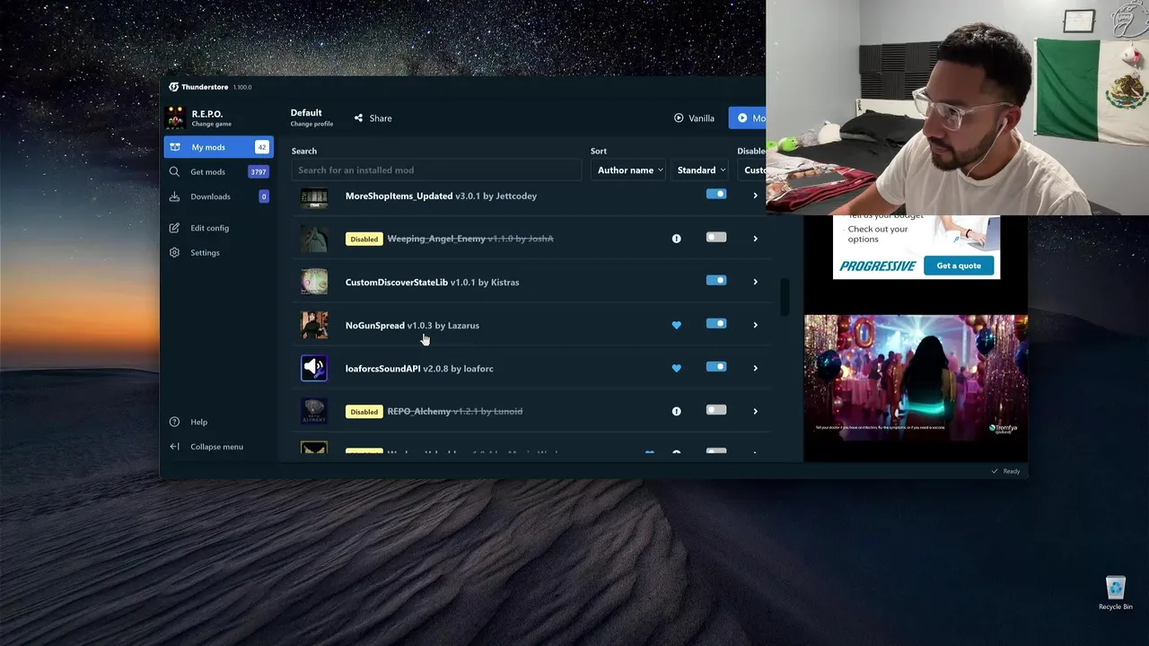Image resolution: width=1149 pixels, height=646 pixels.
Task: Click the Edit config pencil icon
Action: 174,228
